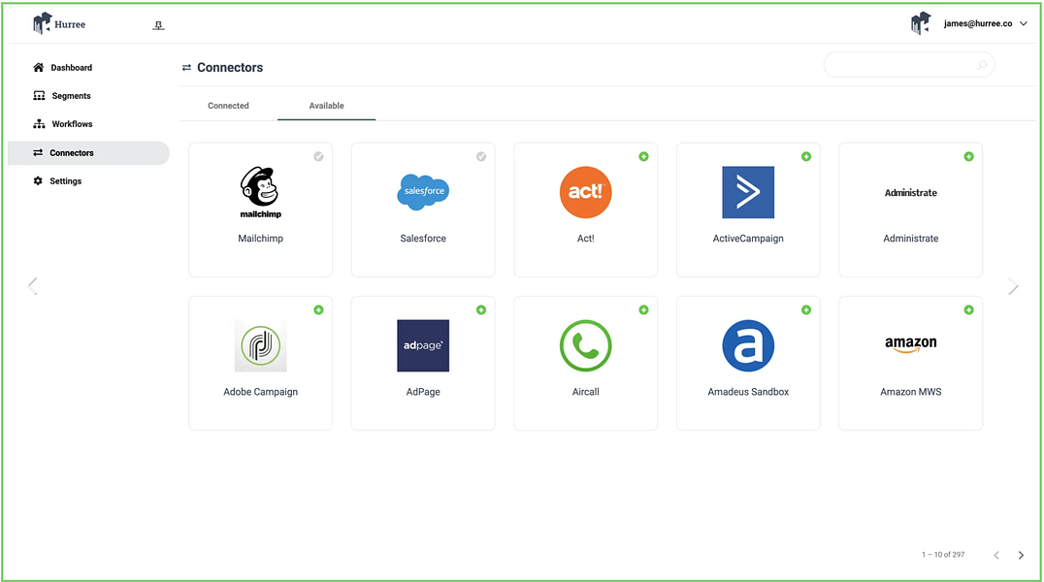Open Settings from the sidebar

88,181
